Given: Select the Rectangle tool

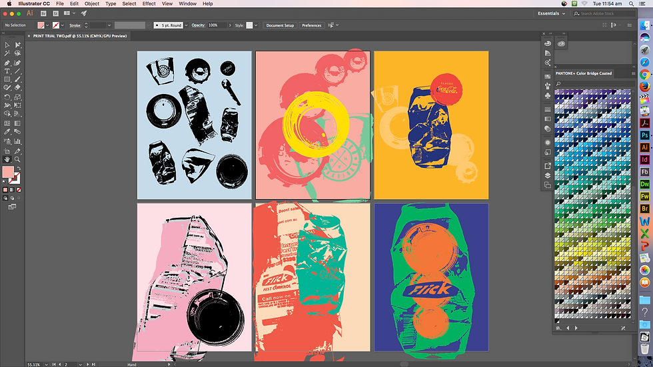Looking at the screenshot, I should 7,79.
